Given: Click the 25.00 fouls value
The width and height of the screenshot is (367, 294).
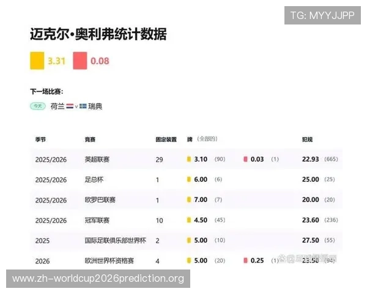Looking at the screenshot, I should [310, 179].
